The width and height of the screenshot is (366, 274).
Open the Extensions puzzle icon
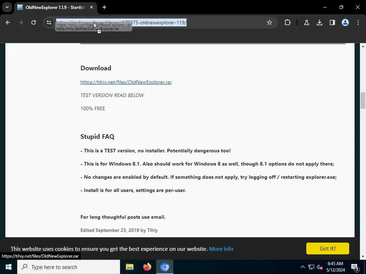click(288, 22)
